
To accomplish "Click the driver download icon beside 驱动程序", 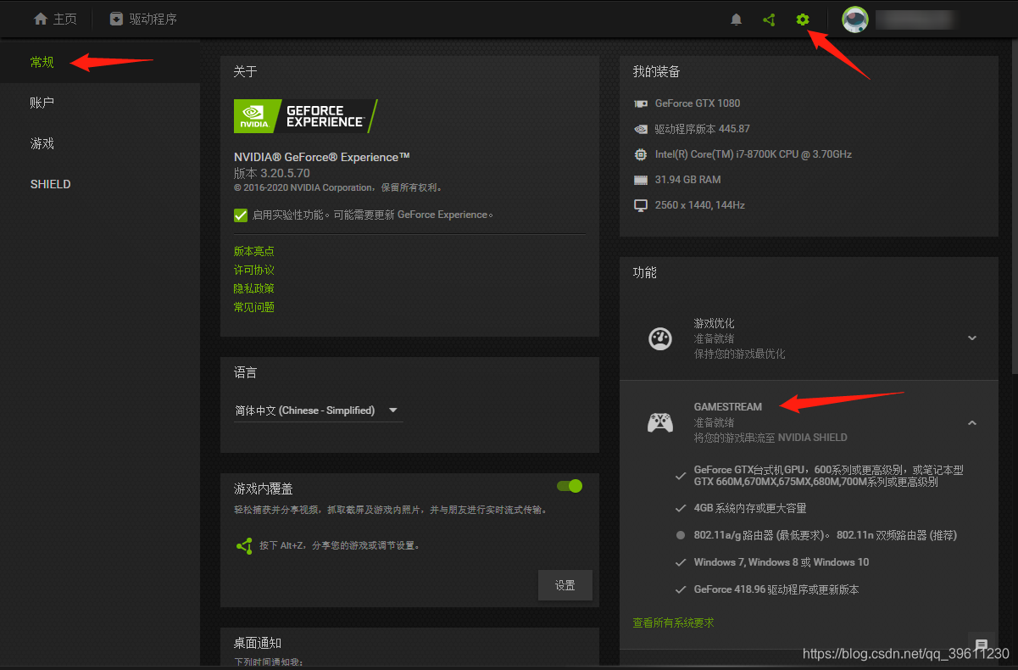I will coord(116,19).
